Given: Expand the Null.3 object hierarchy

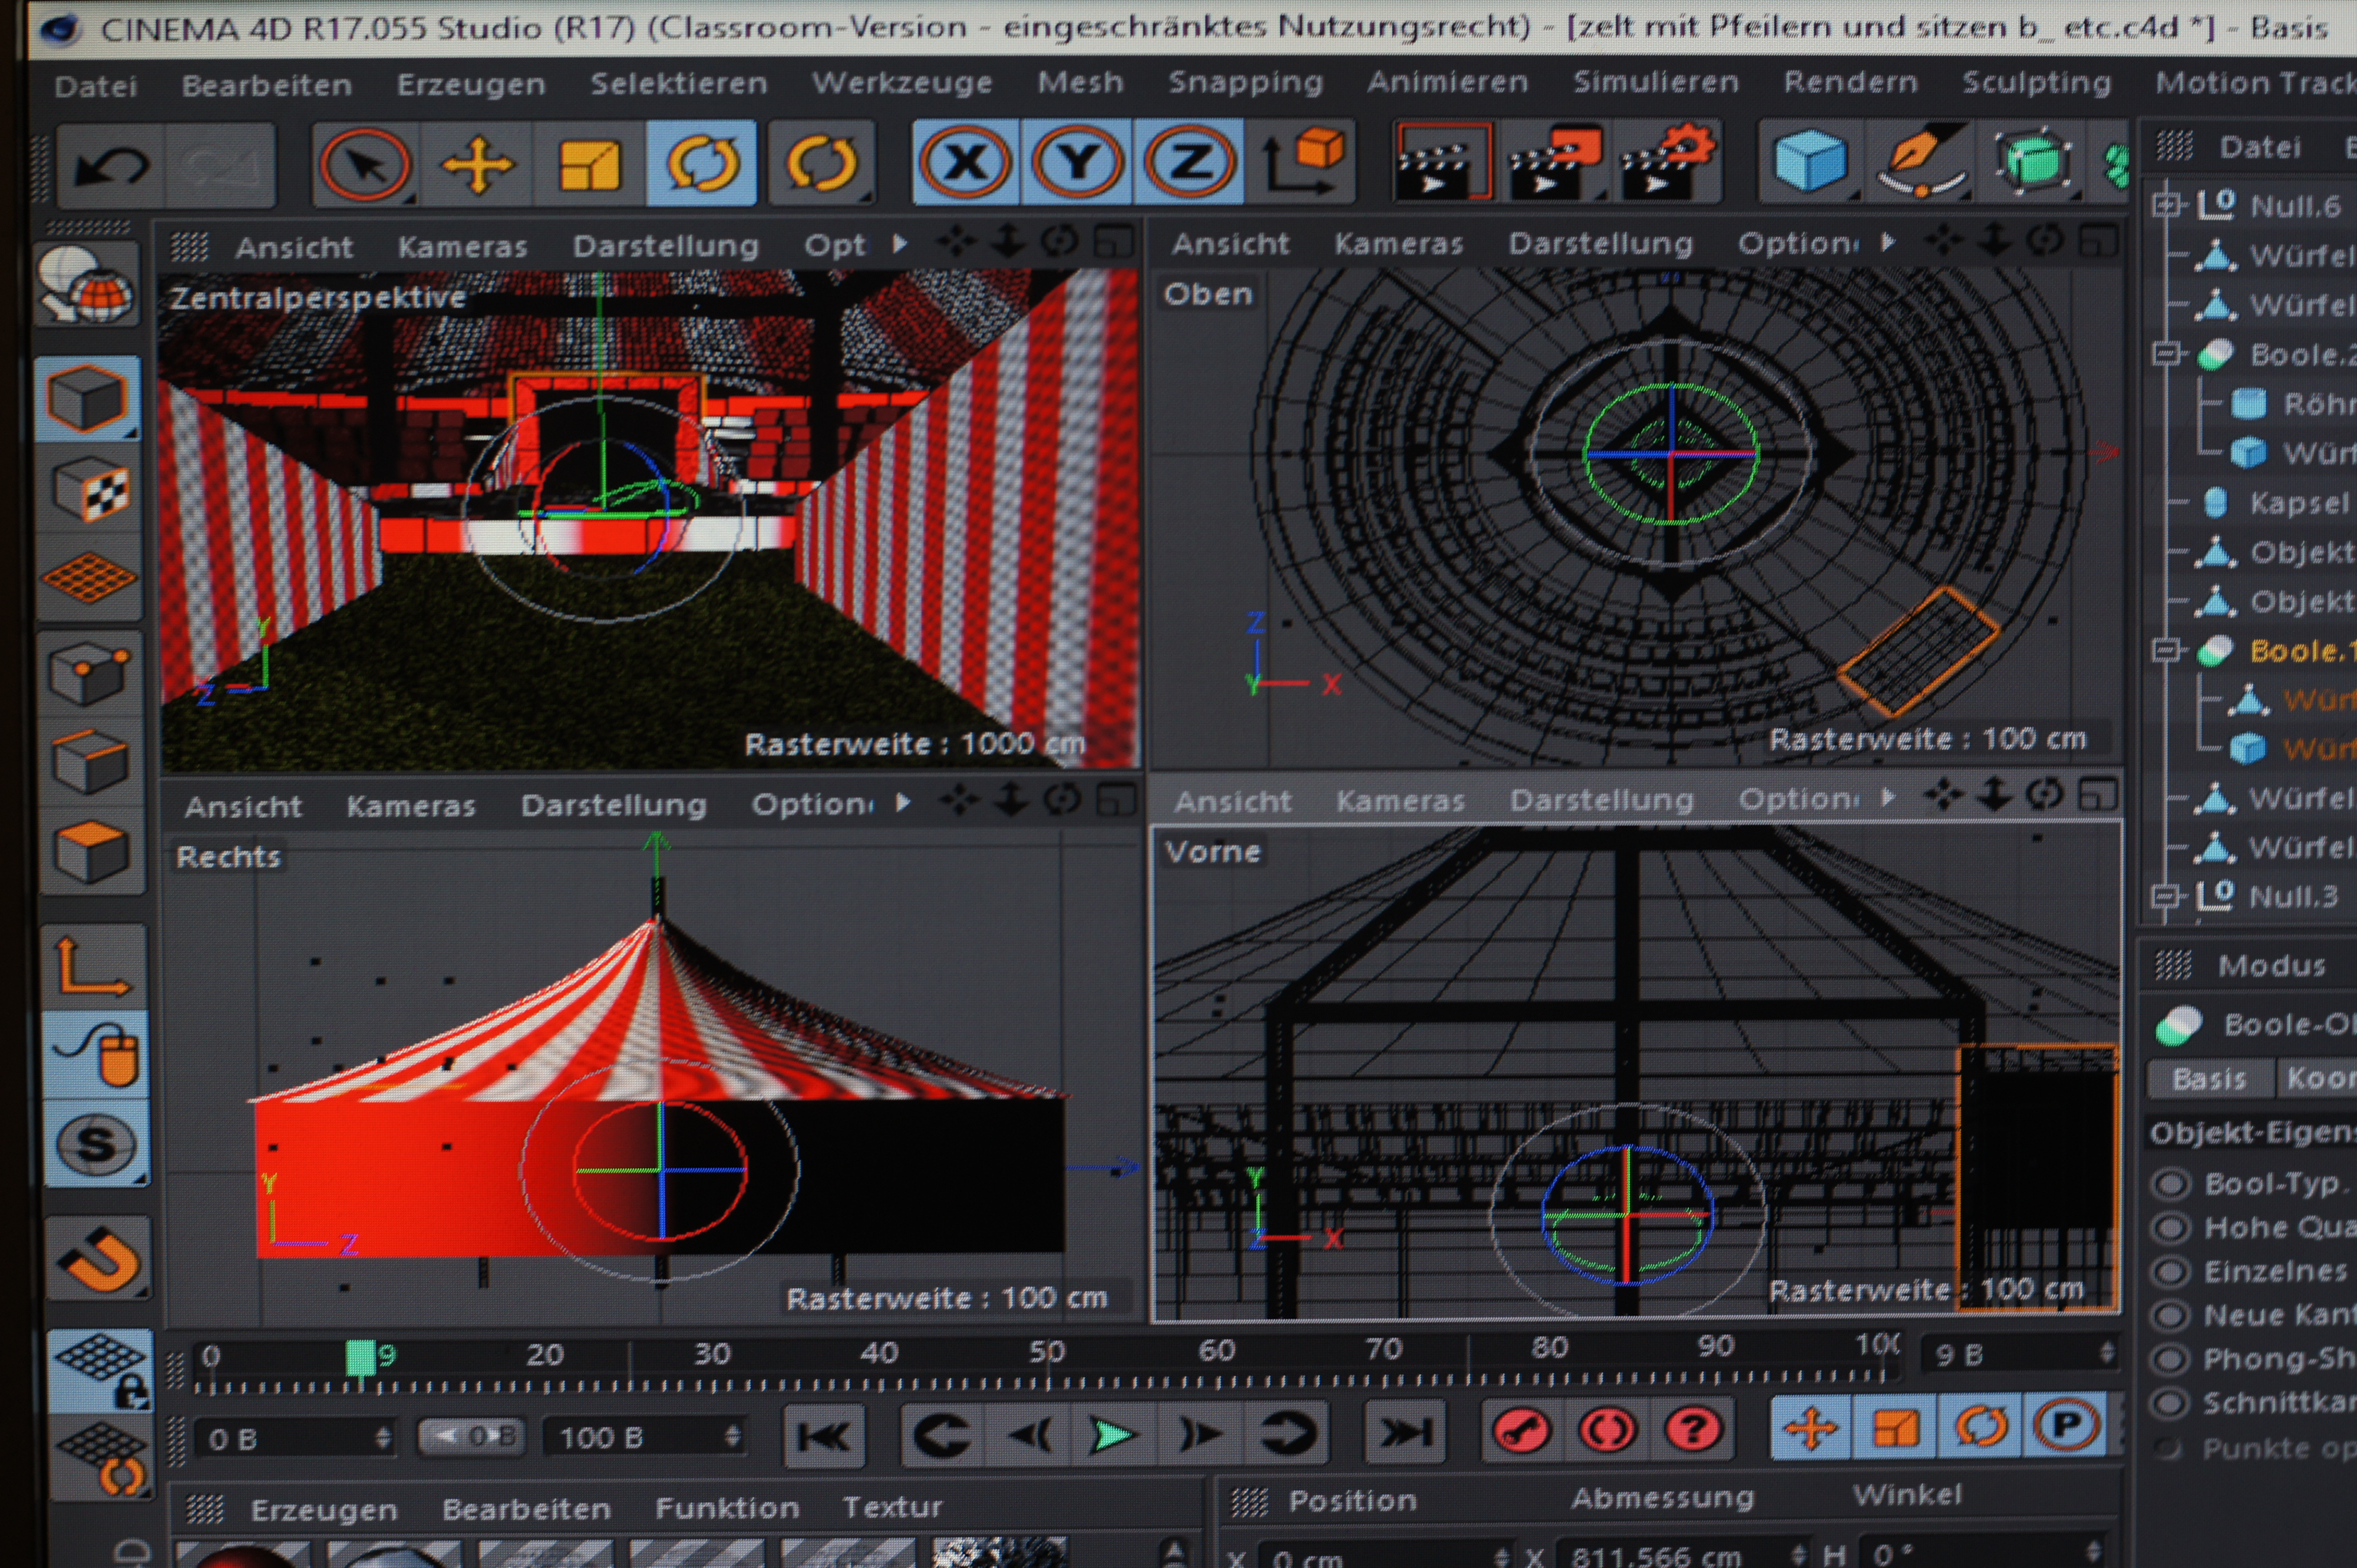Looking at the screenshot, I should click(x=2165, y=896).
